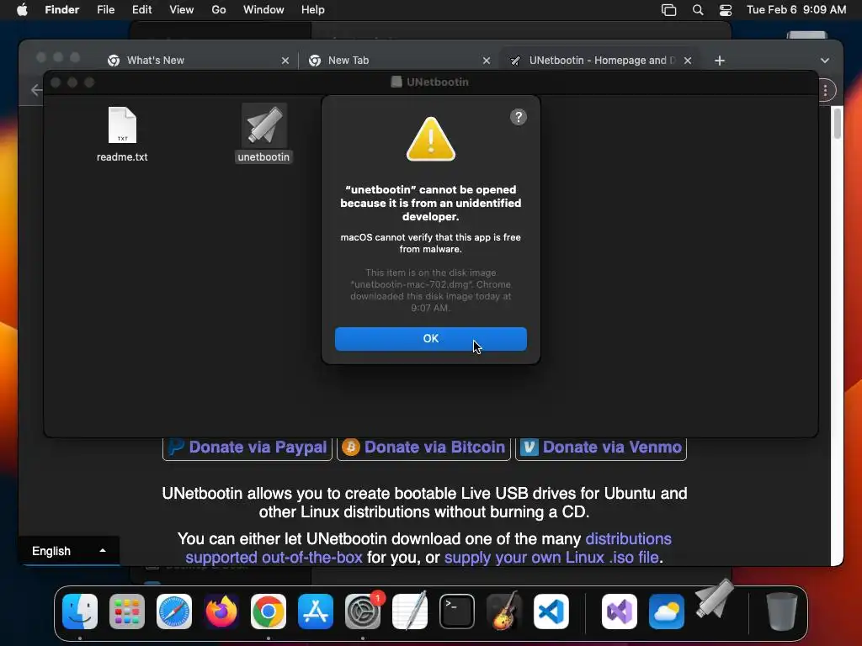Click Donate via Bitcoin button
Screen dimensions: 862x646
click(423, 447)
